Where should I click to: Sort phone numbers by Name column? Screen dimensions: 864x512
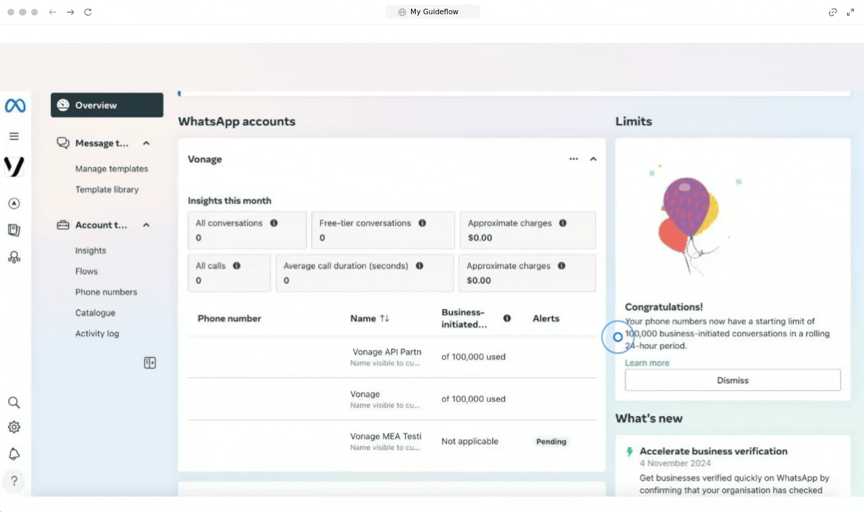(384, 318)
